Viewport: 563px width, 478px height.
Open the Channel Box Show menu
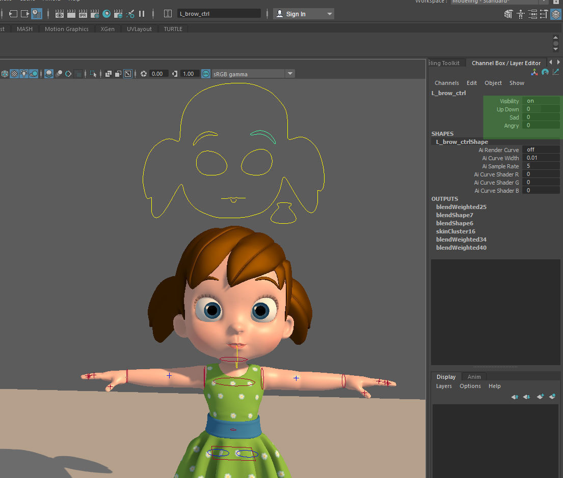tap(517, 83)
